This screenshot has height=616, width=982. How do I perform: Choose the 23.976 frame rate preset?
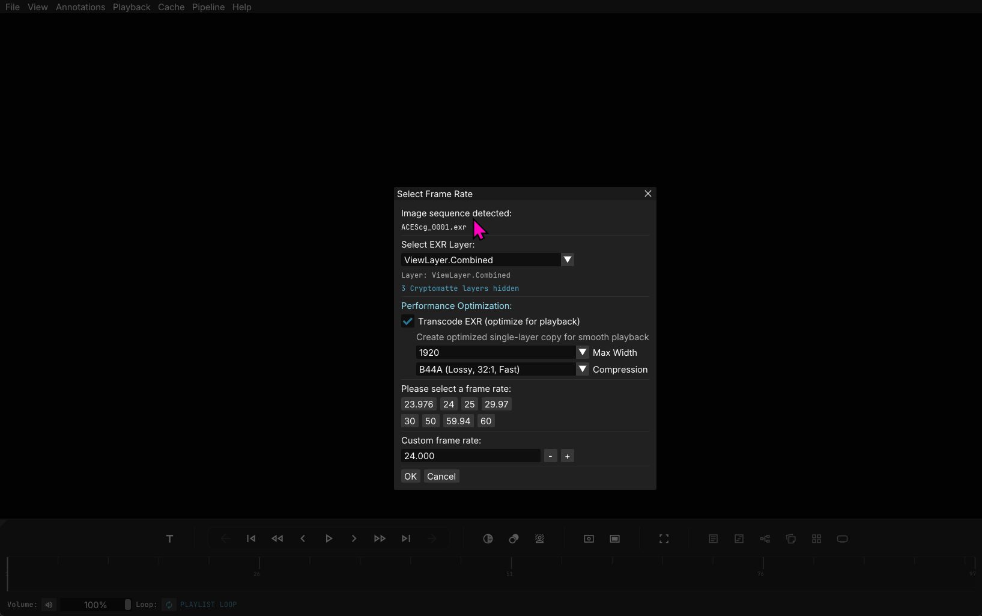point(419,404)
